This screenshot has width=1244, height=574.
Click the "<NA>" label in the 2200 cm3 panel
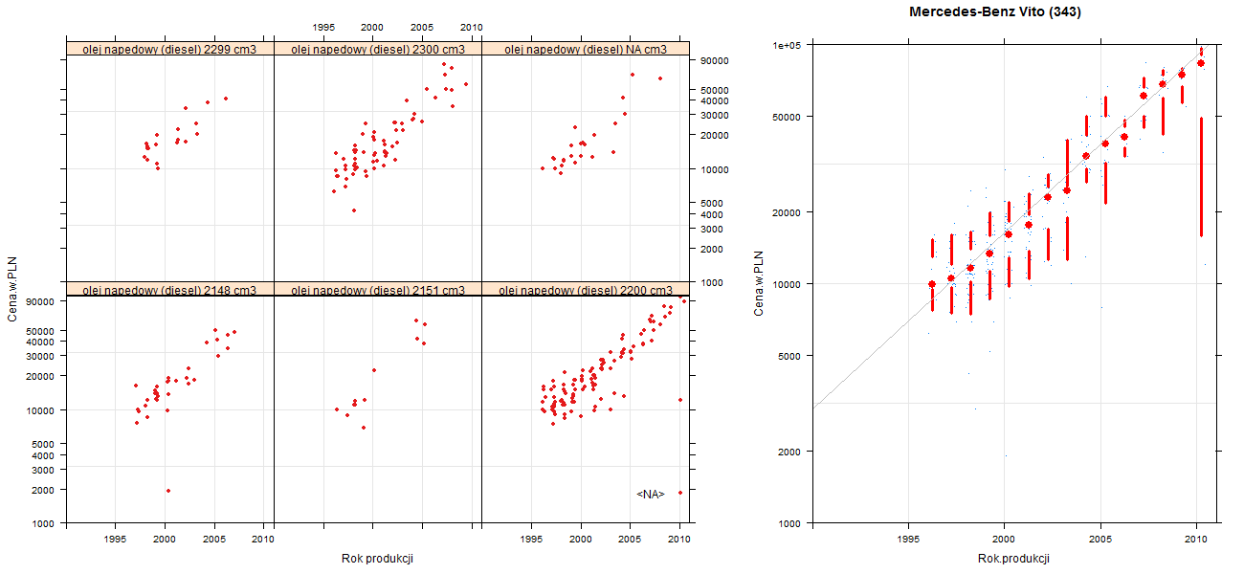pyautogui.click(x=651, y=494)
